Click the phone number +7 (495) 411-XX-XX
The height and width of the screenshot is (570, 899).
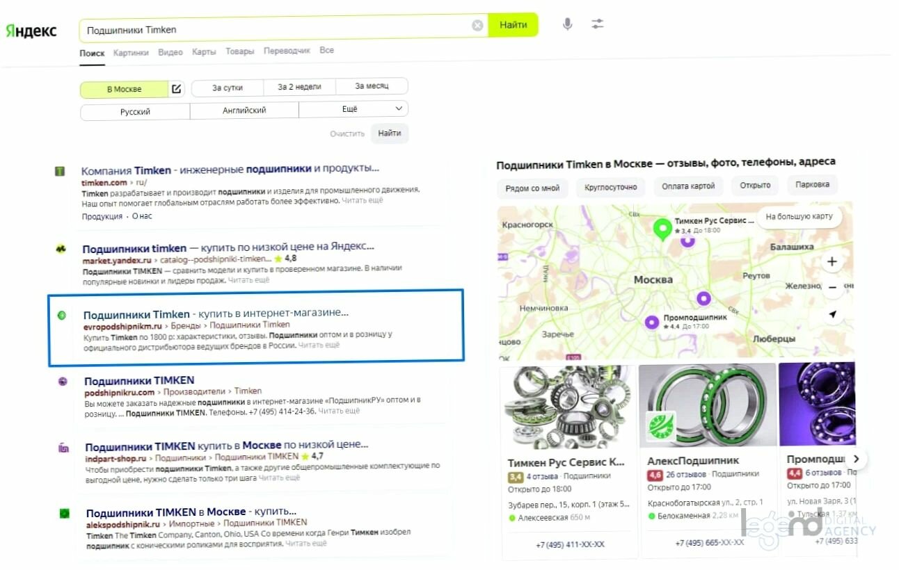tap(570, 544)
